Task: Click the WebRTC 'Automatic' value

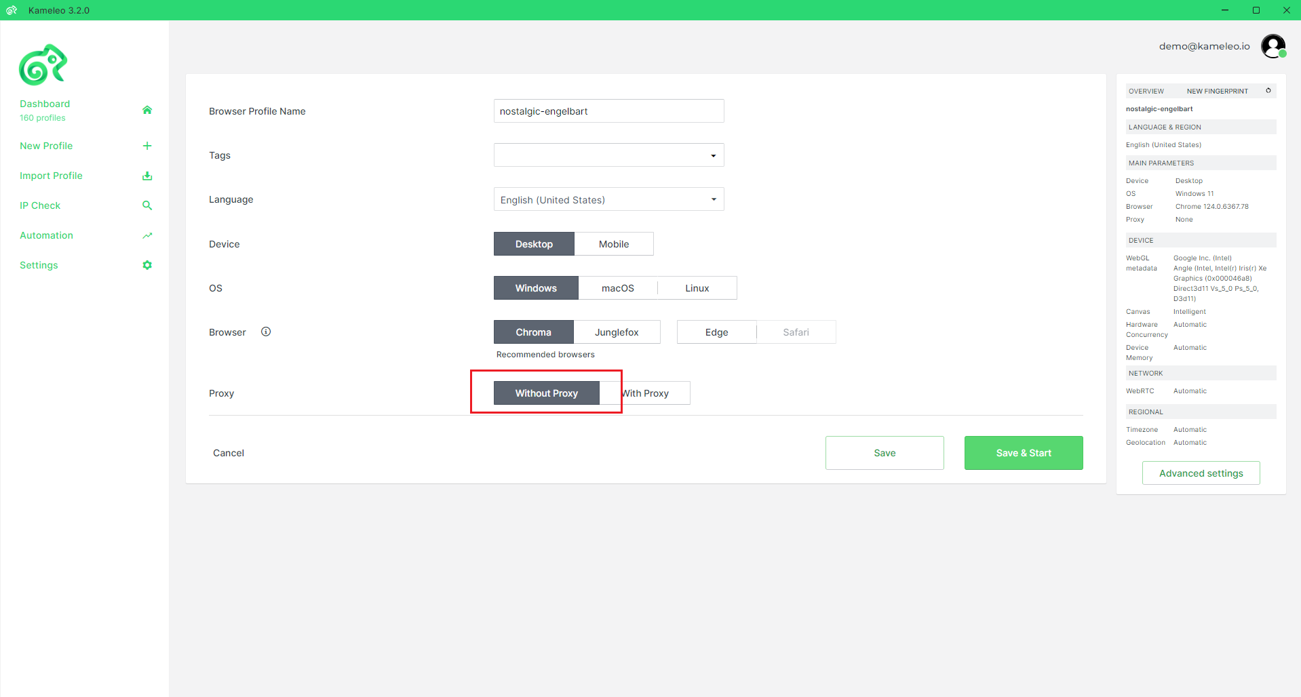Action: point(1190,391)
